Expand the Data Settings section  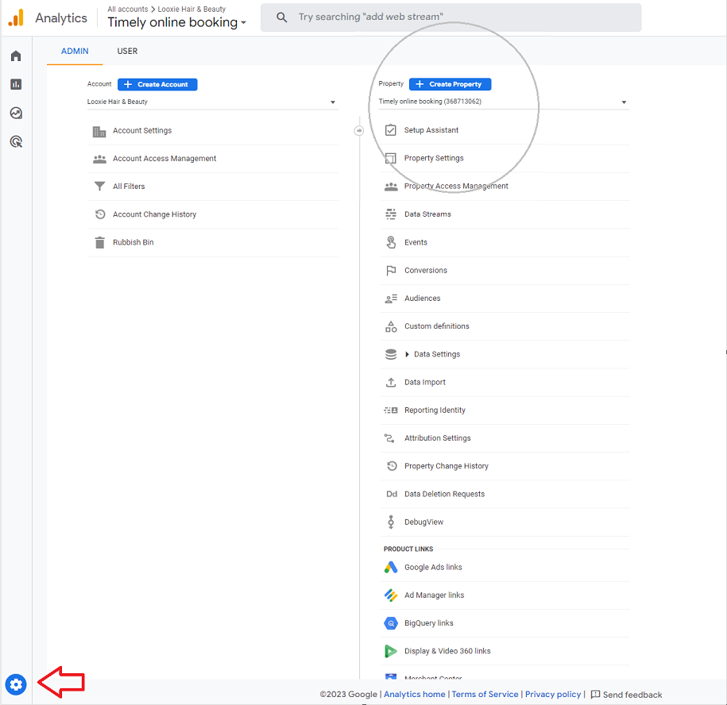tap(407, 354)
